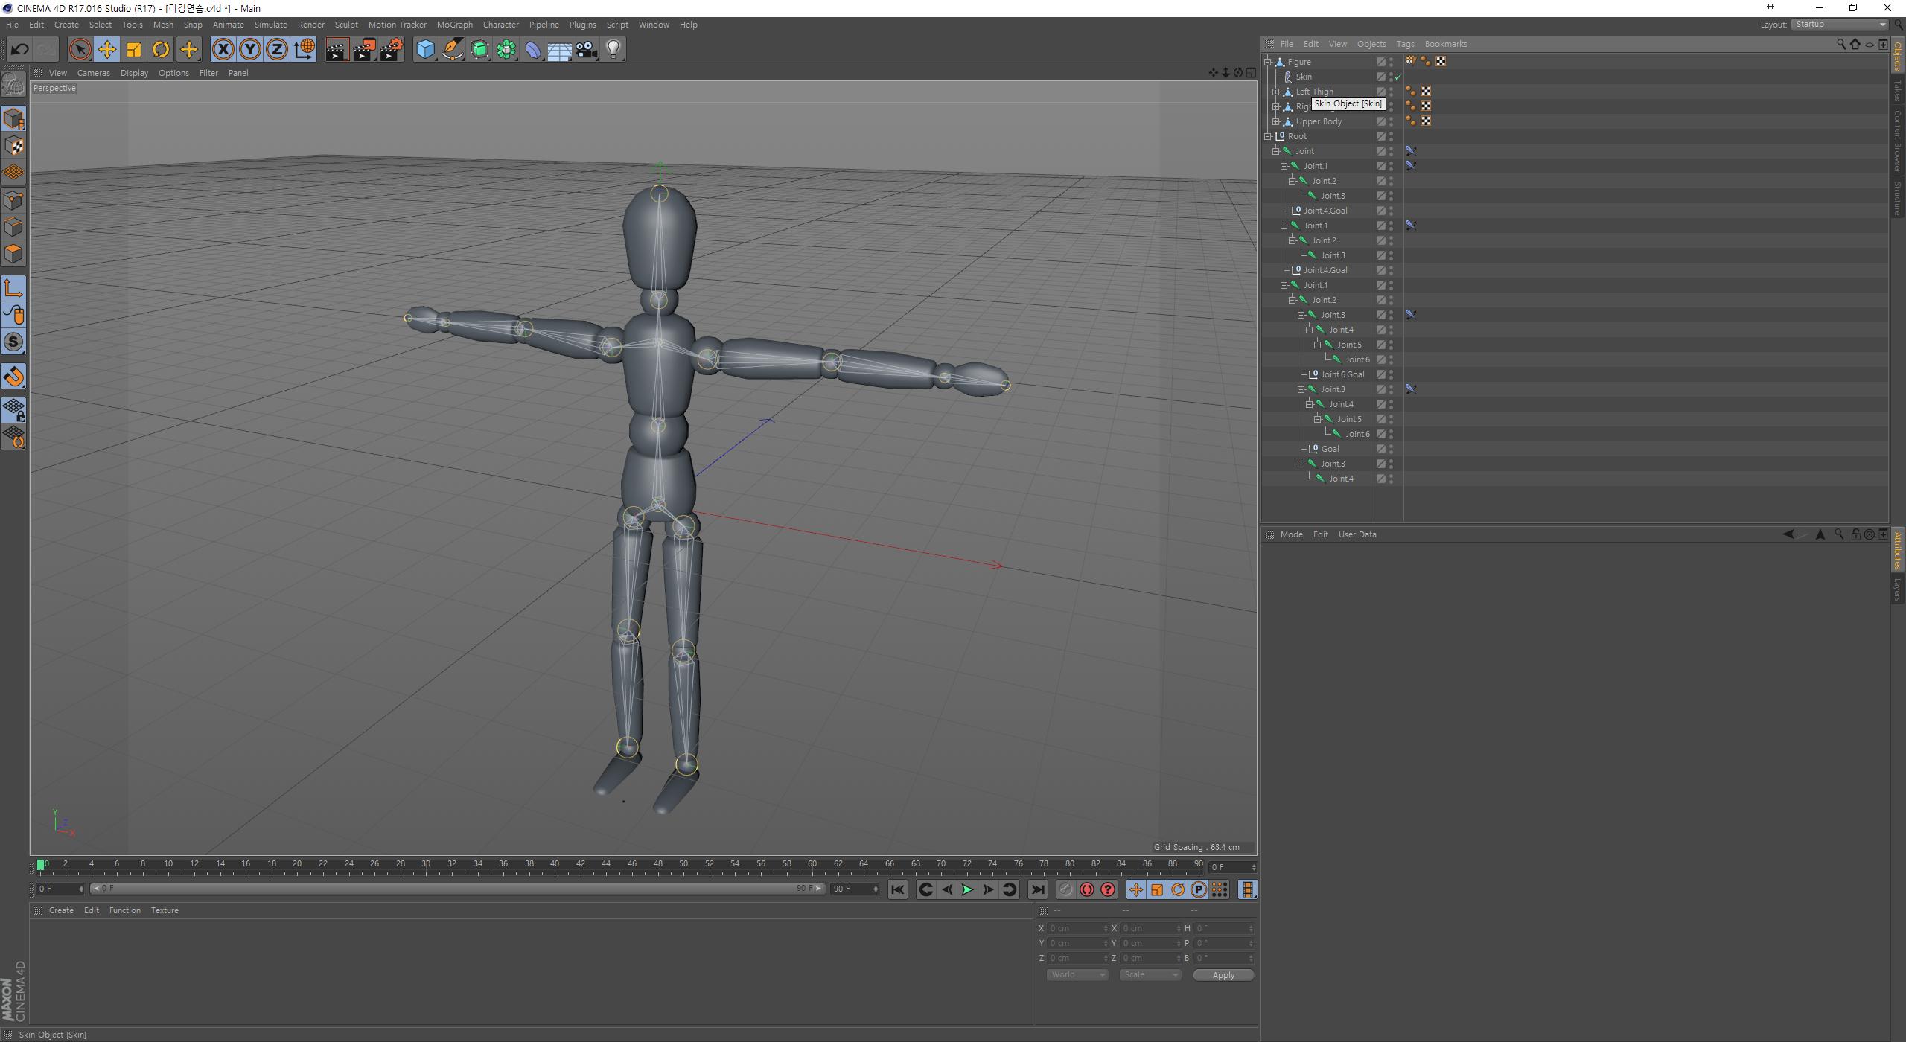Add a Cube primitive object
Screen dimensions: 1906x1042
(425, 50)
